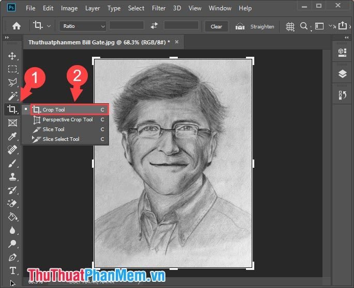The image size is (354, 288).
Task: Choose Crop Tool from flyout
Action: [x=70, y=109]
